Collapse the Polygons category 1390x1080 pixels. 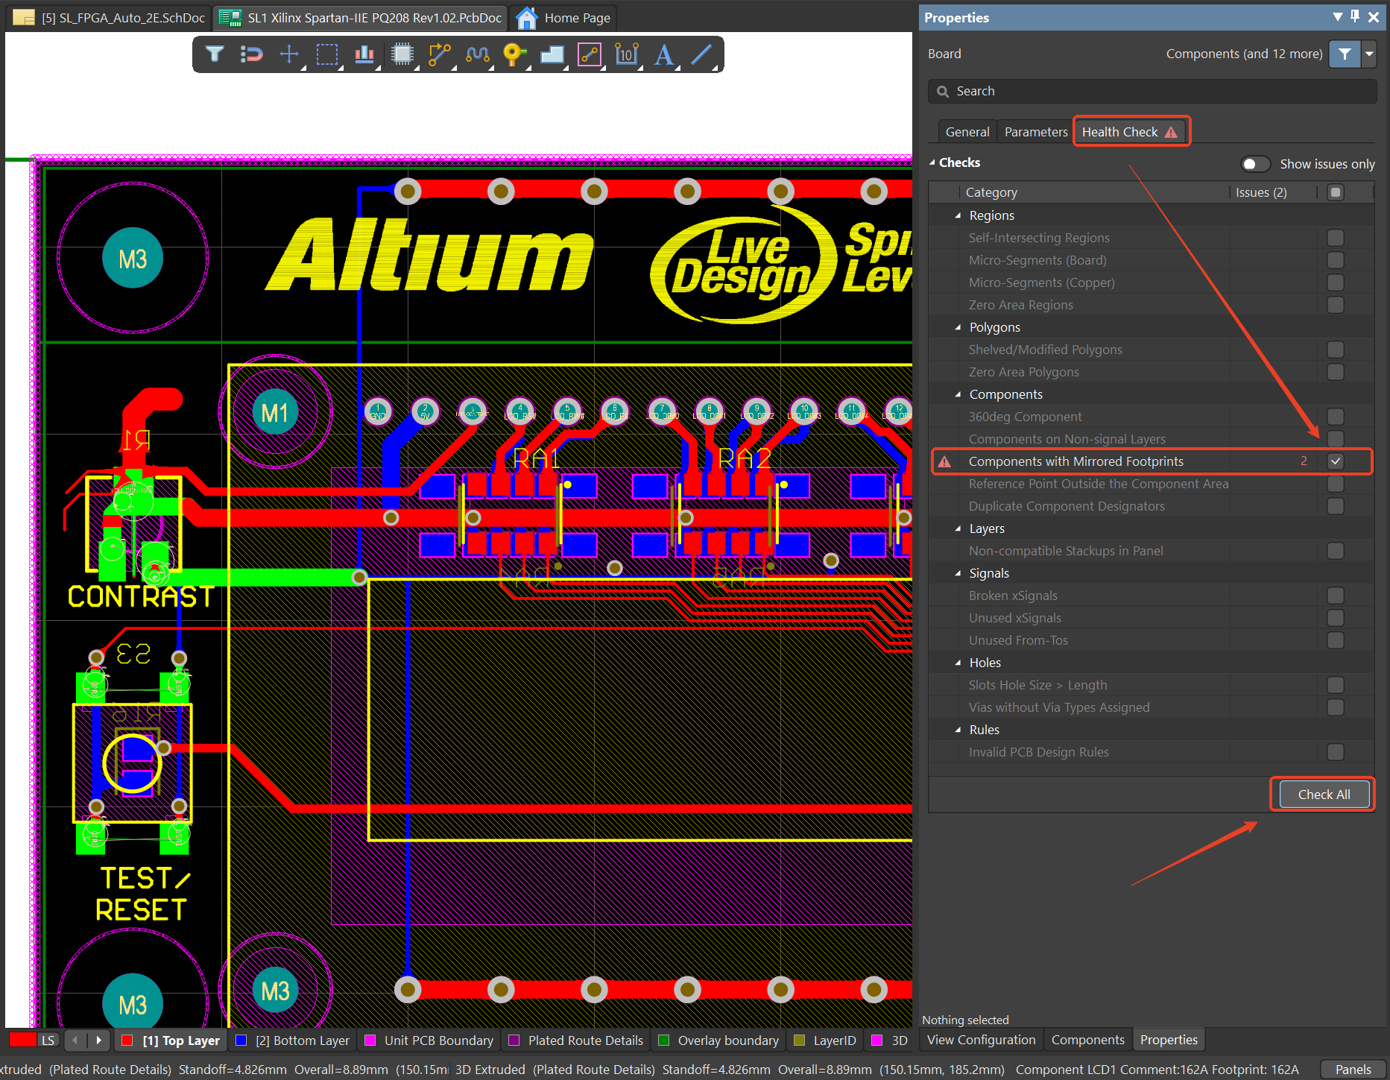pos(958,327)
